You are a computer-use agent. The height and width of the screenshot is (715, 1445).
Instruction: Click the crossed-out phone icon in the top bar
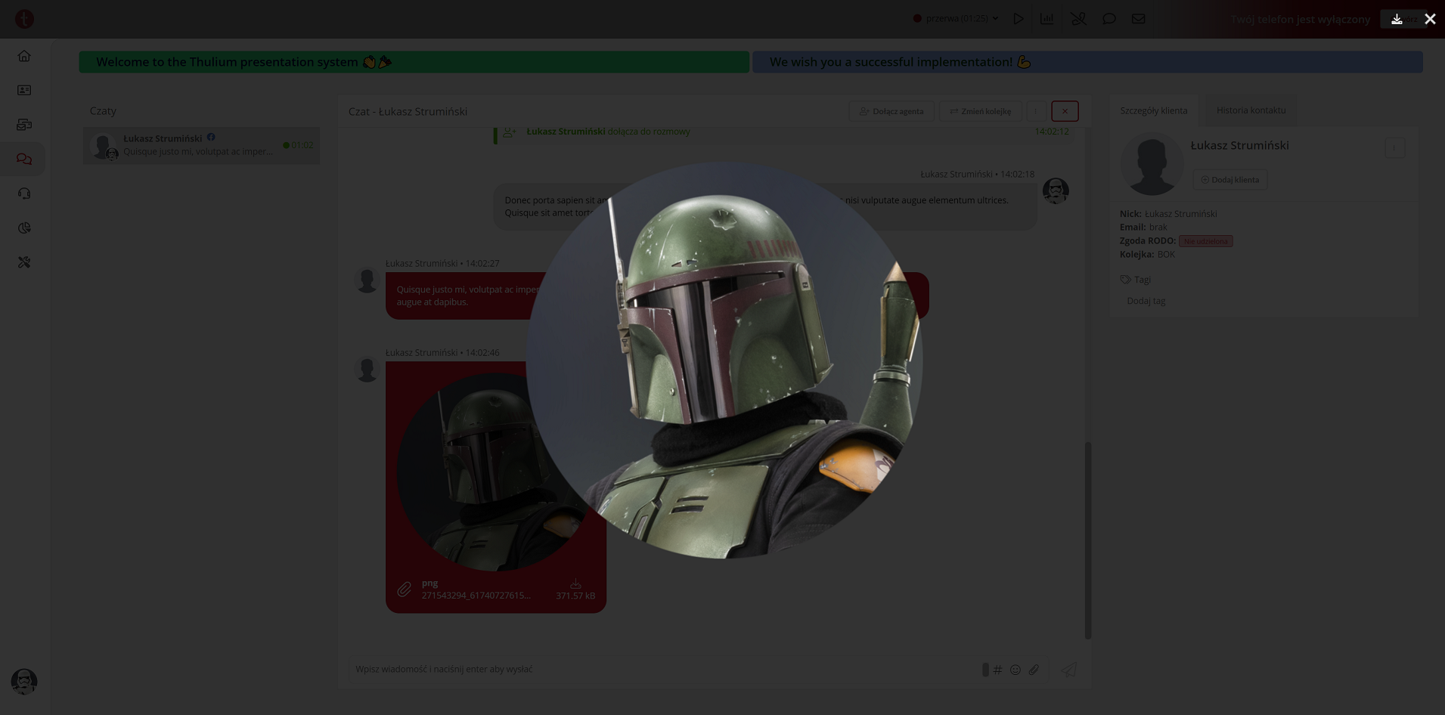pyautogui.click(x=1078, y=19)
